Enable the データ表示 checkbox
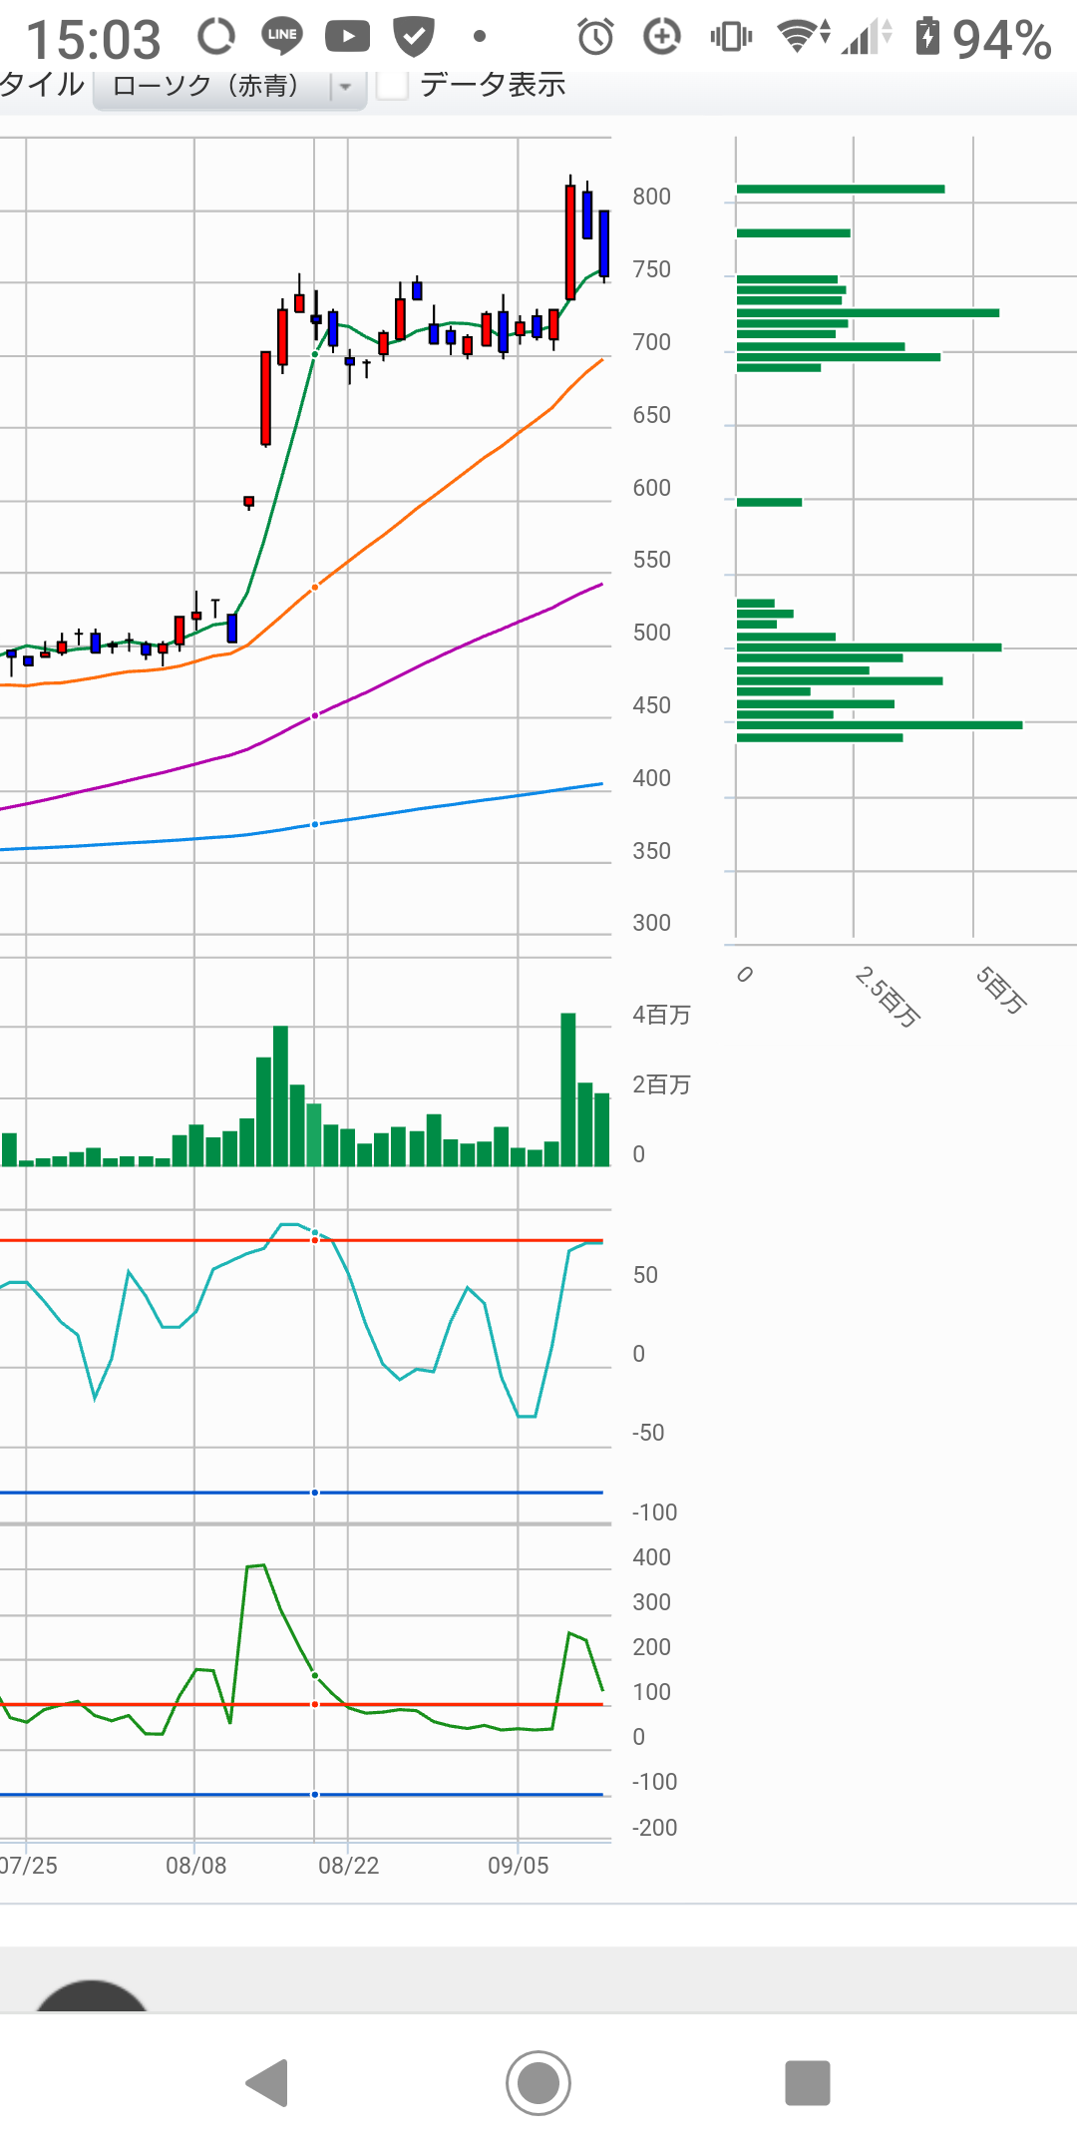 click(392, 85)
